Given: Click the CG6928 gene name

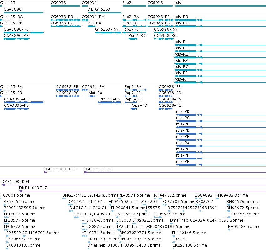Looking at the screenshot, I should click(155, 3).
